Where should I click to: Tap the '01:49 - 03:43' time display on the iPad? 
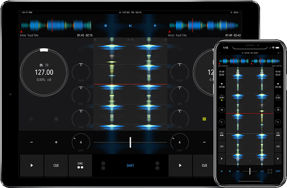(x=233, y=35)
